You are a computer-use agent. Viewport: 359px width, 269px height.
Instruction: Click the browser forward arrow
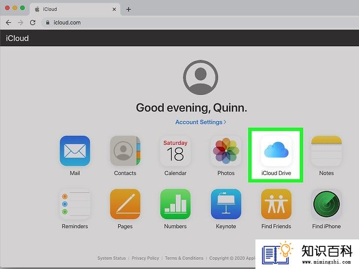tap(21, 23)
